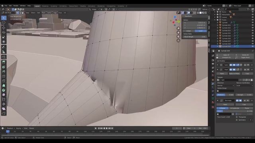This screenshot has width=255, height=143.
Task: Switch to the Modeling workspace tab
Action: pos(45,6)
